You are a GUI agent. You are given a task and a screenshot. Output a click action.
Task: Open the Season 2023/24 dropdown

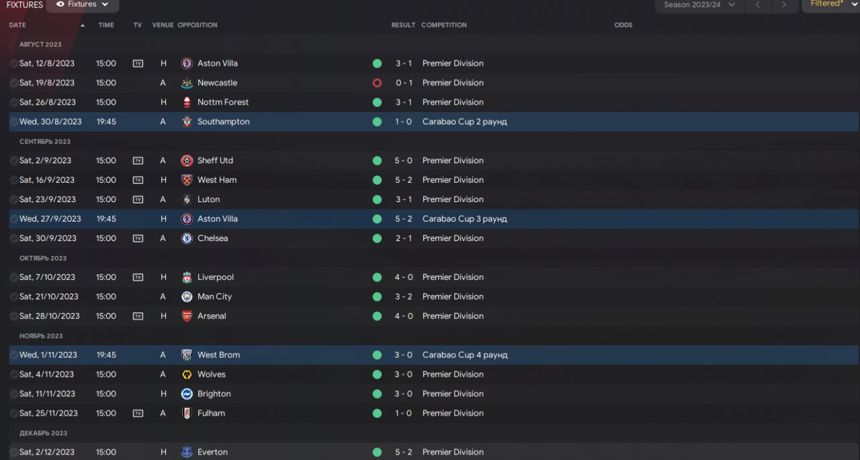tap(699, 5)
